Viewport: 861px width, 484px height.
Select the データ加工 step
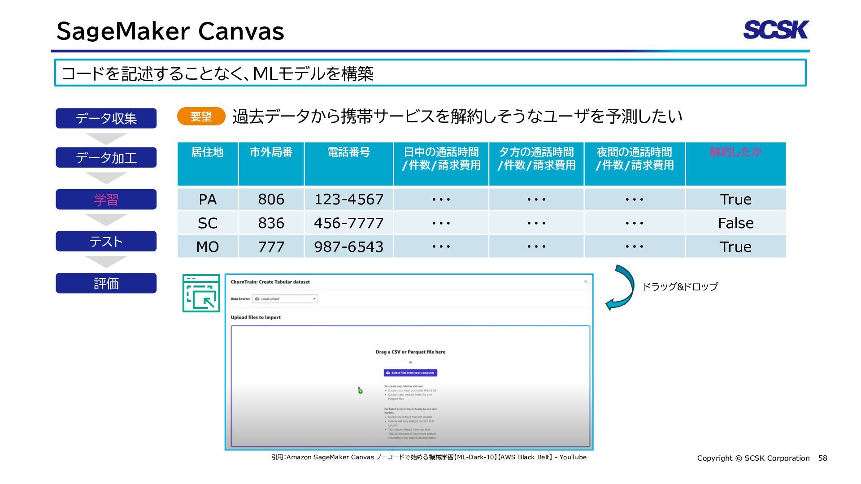(x=106, y=158)
